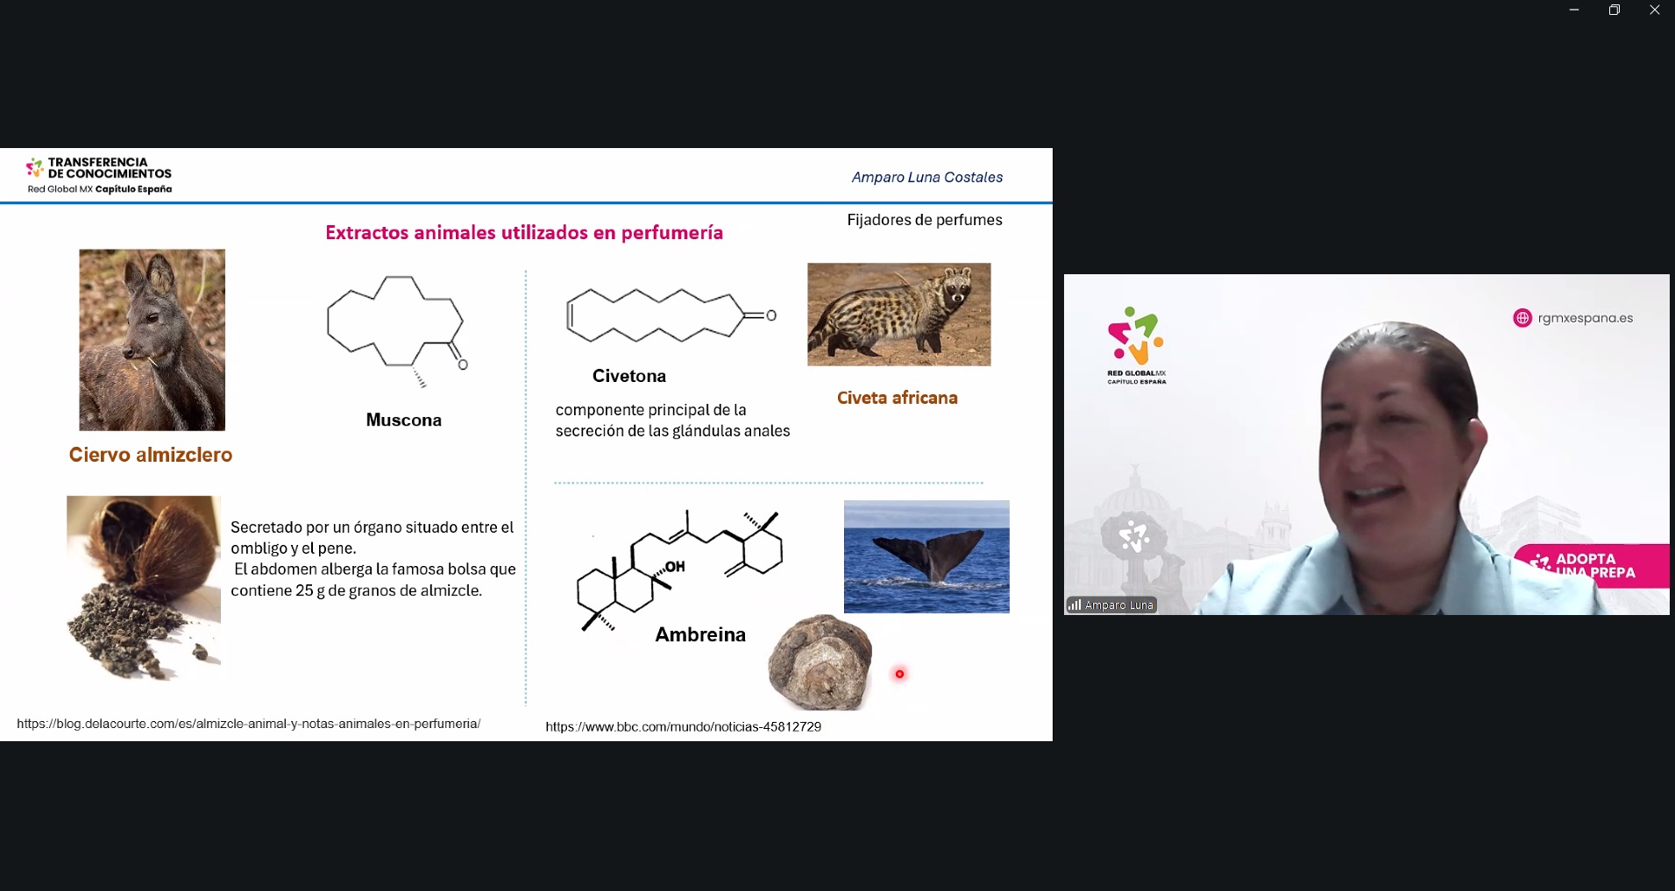1675x891 pixels.
Task: Close the meeting window
Action: 1655,11
